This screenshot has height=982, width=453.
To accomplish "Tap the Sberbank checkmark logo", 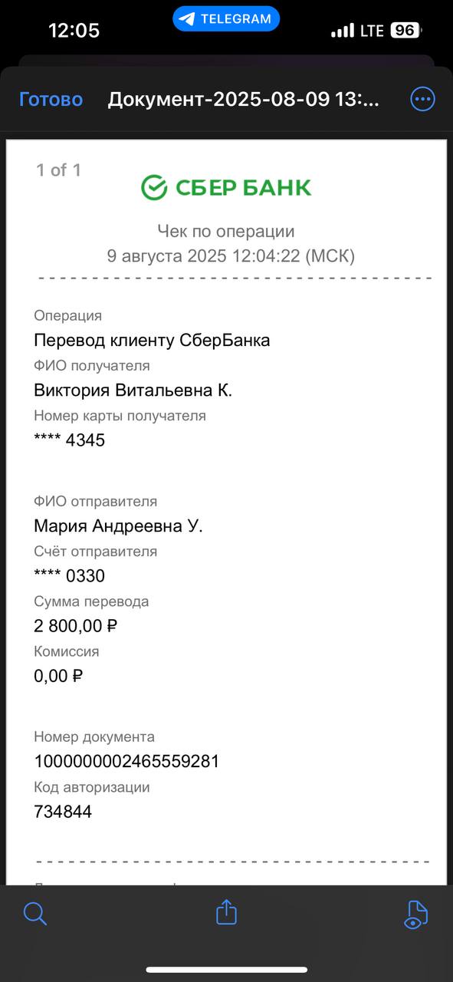I will click(154, 187).
